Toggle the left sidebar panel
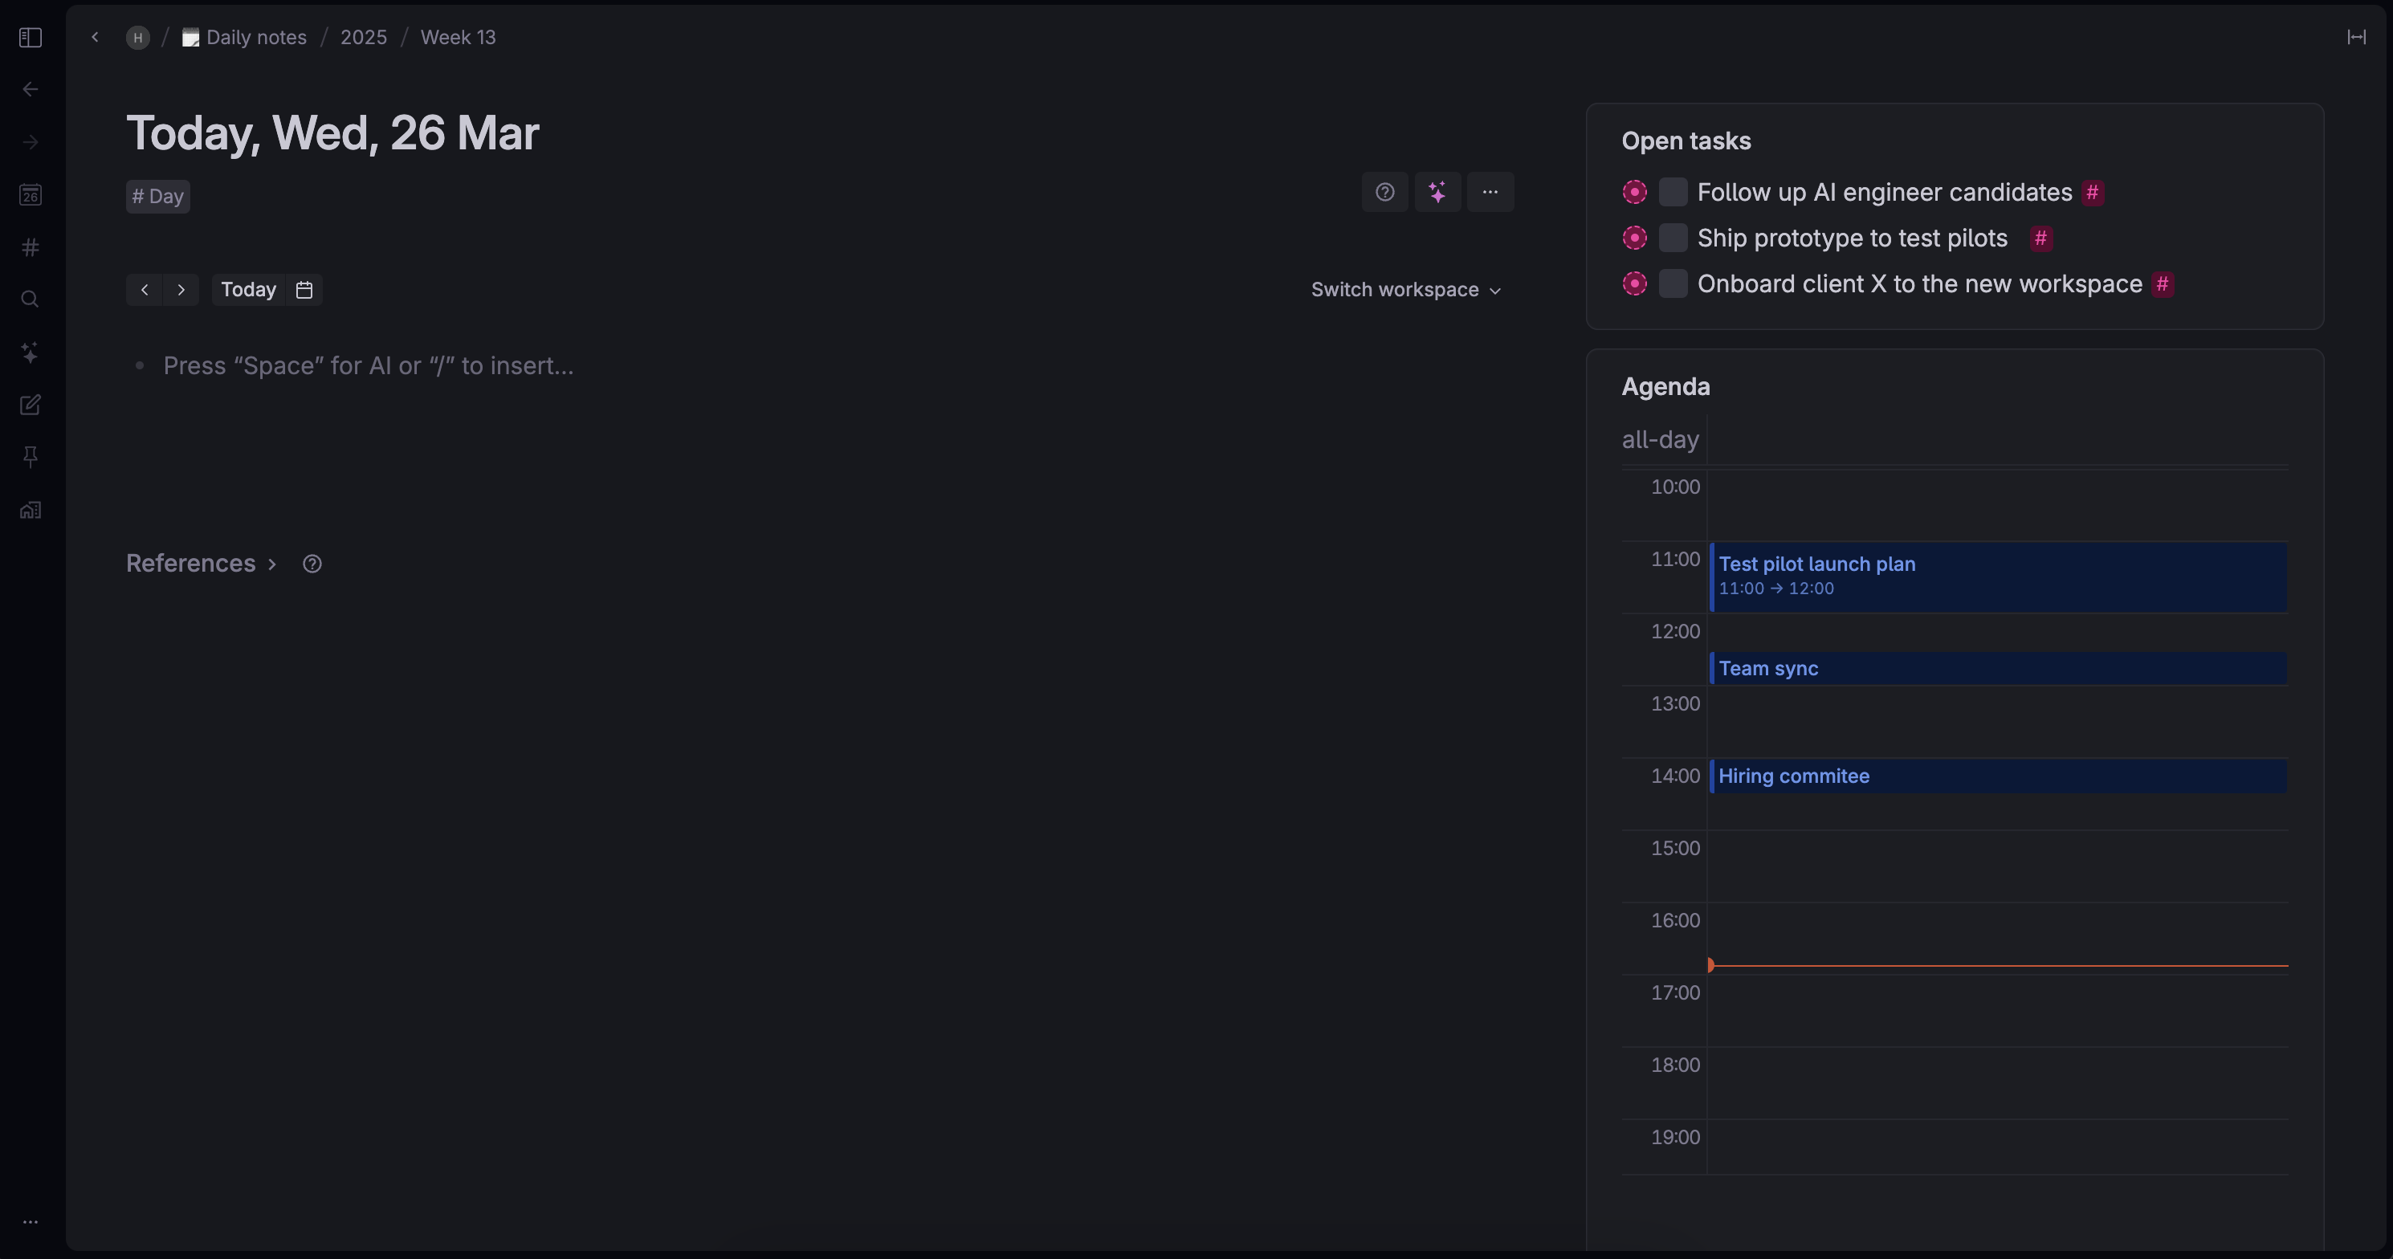 pos(30,37)
